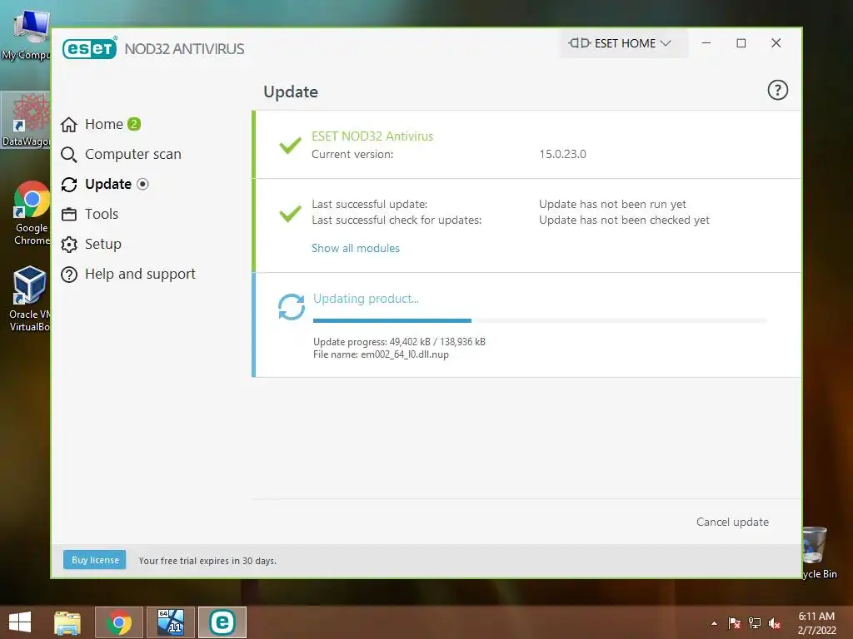This screenshot has height=639, width=853.
Task: Click the Buy license button
Action: click(x=95, y=560)
